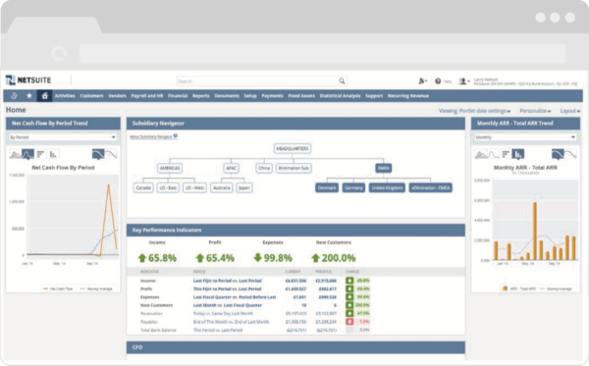The image size is (589, 366).
Task: Open the About Subsidiary Navigator link
Action: click(151, 136)
